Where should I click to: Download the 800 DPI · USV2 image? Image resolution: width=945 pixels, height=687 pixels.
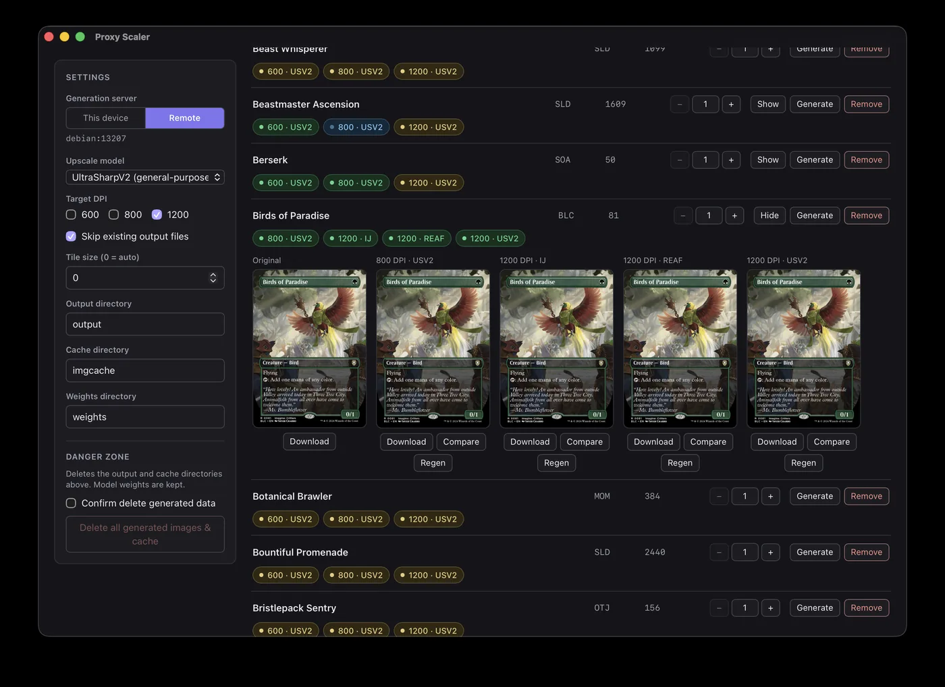pyautogui.click(x=406, y=442)
